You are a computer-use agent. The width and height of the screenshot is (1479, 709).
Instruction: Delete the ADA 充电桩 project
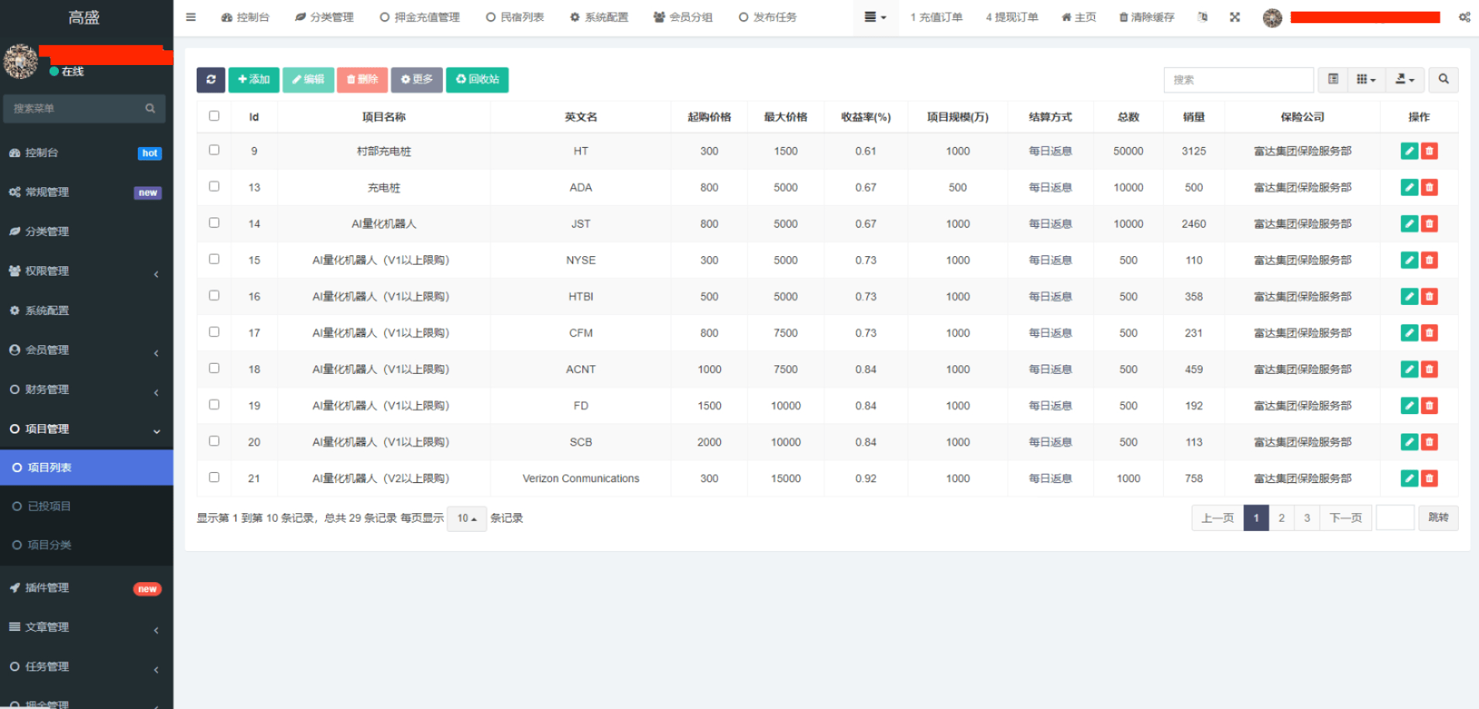pos(1429,187)
